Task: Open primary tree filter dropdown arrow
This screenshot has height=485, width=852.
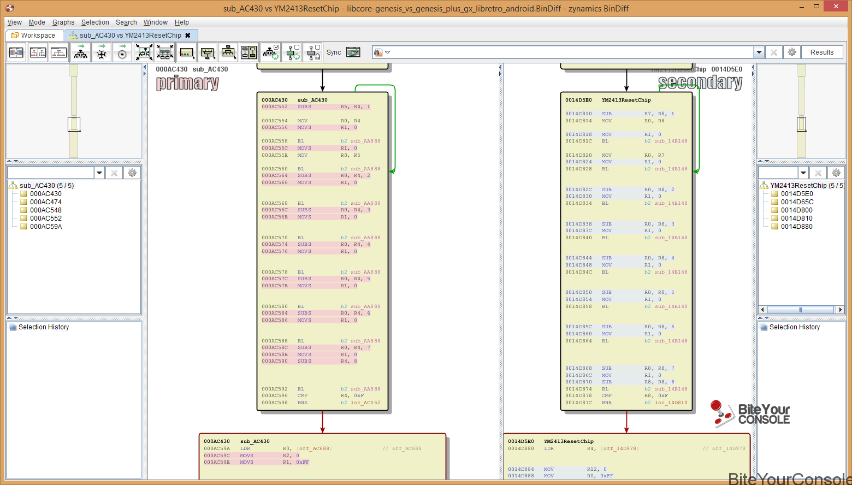Action: 99,173
